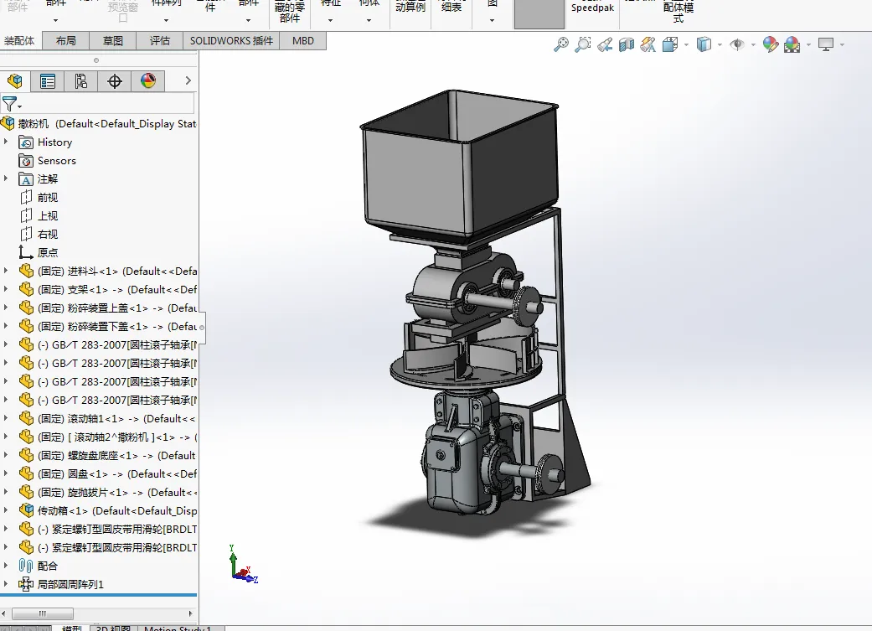This screenshot has height=631, width=872.
Task: Select the 前视 plane in the tree
Action: (48, 198)
